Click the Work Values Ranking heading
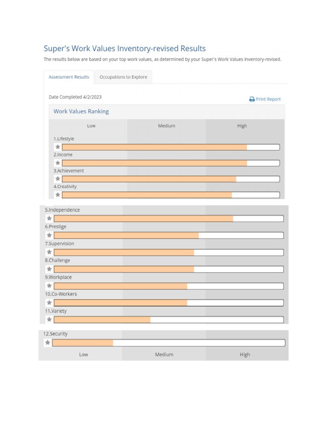The width and height of the screenshot is (327, 437). point(81,111)
